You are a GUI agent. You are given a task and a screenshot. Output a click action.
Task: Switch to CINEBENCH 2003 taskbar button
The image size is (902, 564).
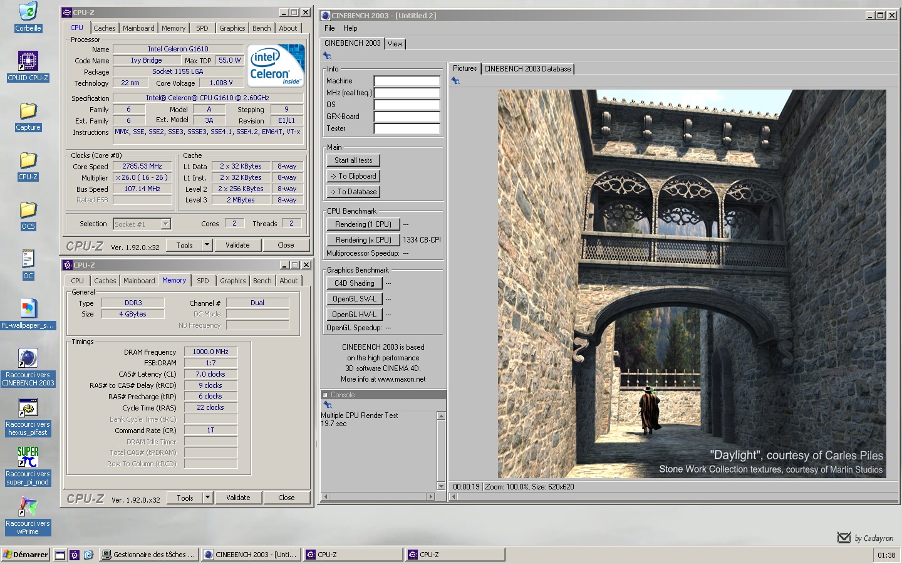[x=251, y=555]
